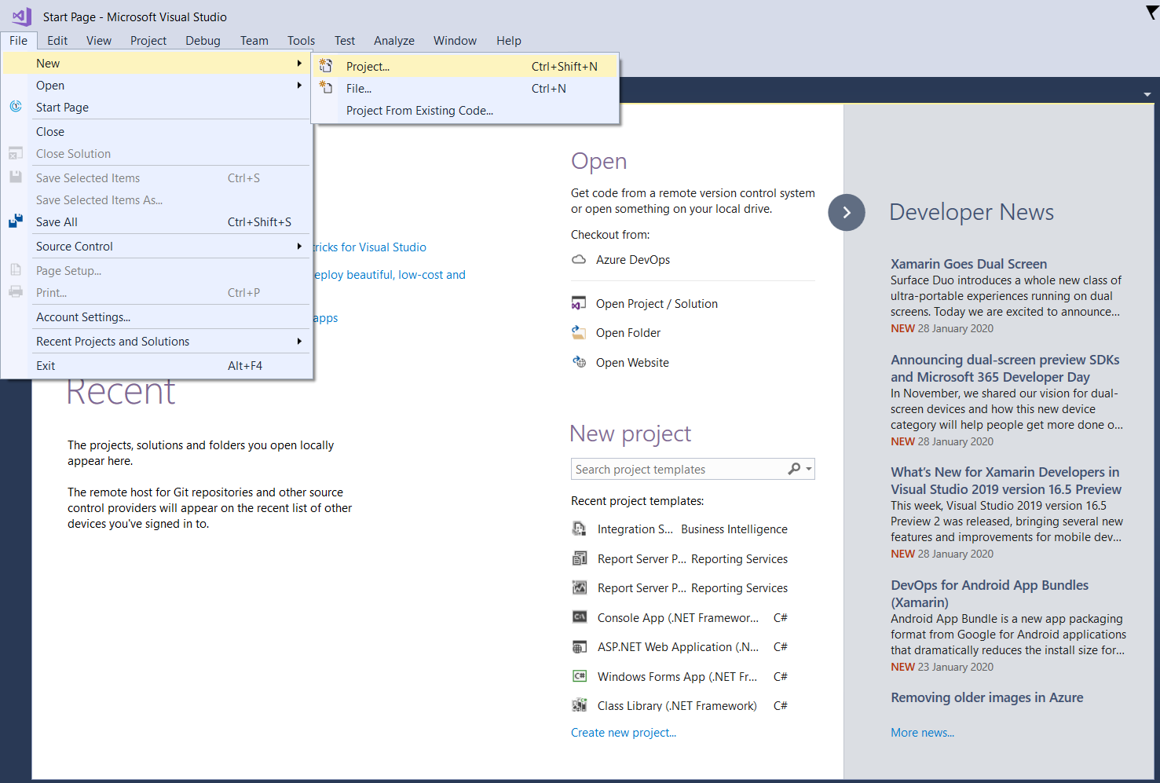The width and height of the screenshot is (1160, 783).
Task: Click the Windows Forms App template icon
Action: (580, 676)
